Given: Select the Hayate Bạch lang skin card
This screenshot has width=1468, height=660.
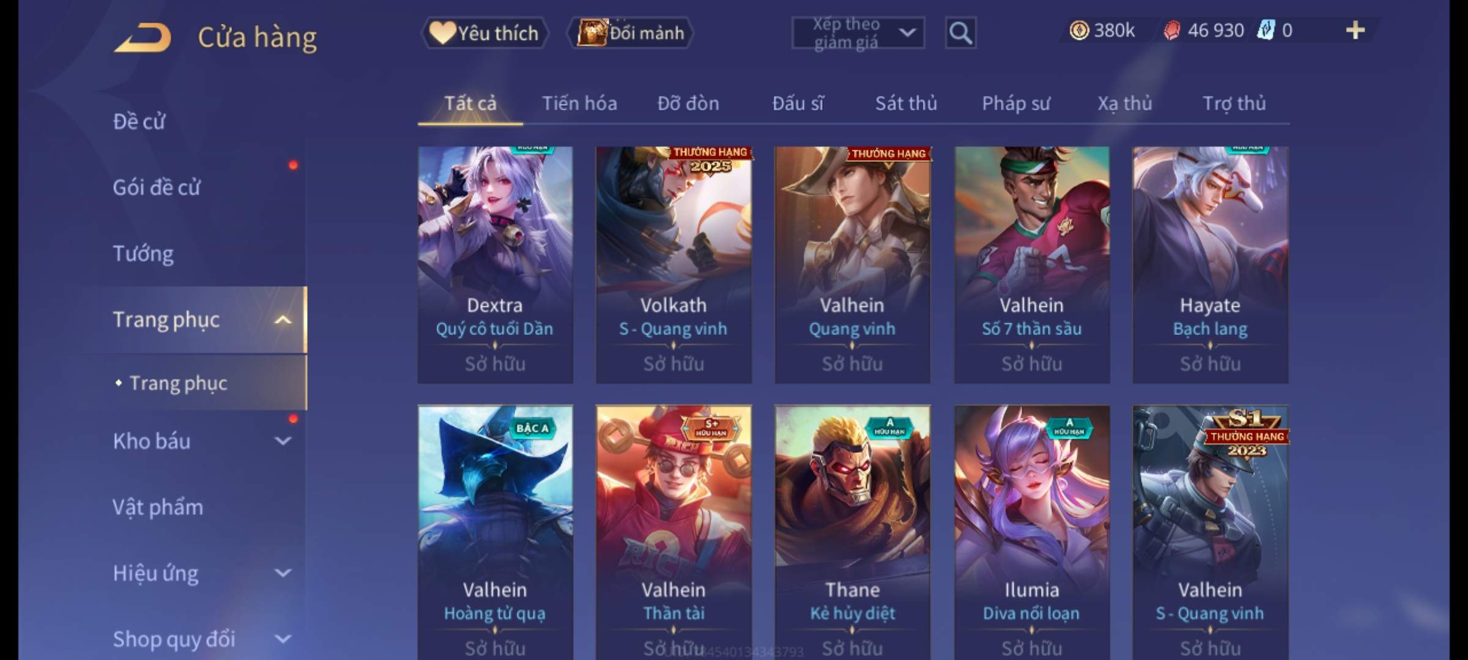Looking at the screenshot, I should 1210,265.
